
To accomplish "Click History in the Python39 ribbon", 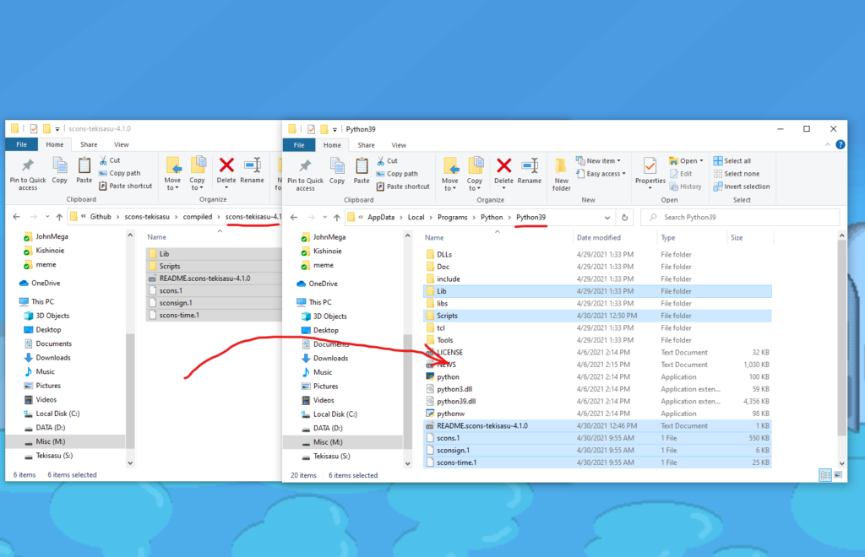I will [686, 187].
